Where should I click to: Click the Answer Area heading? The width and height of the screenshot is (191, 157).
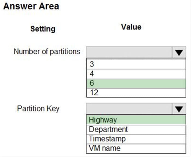(31, 6)
